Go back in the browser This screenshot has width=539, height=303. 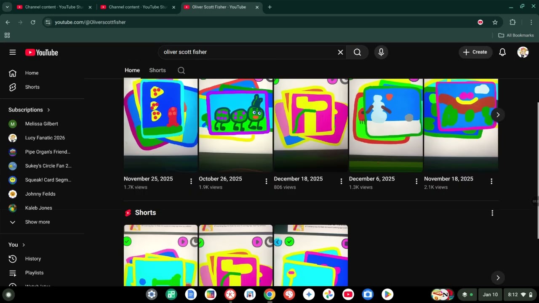(x=8, y=22)
